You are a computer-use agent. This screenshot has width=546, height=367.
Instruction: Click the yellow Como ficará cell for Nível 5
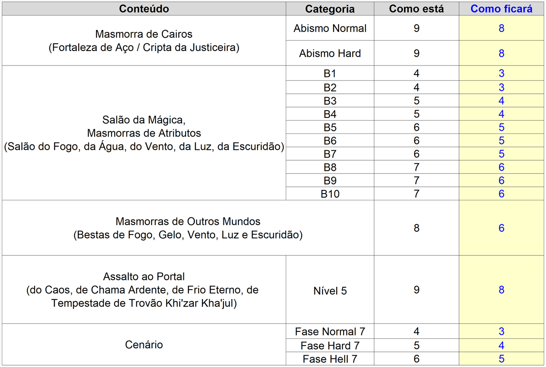pos(501,290)
